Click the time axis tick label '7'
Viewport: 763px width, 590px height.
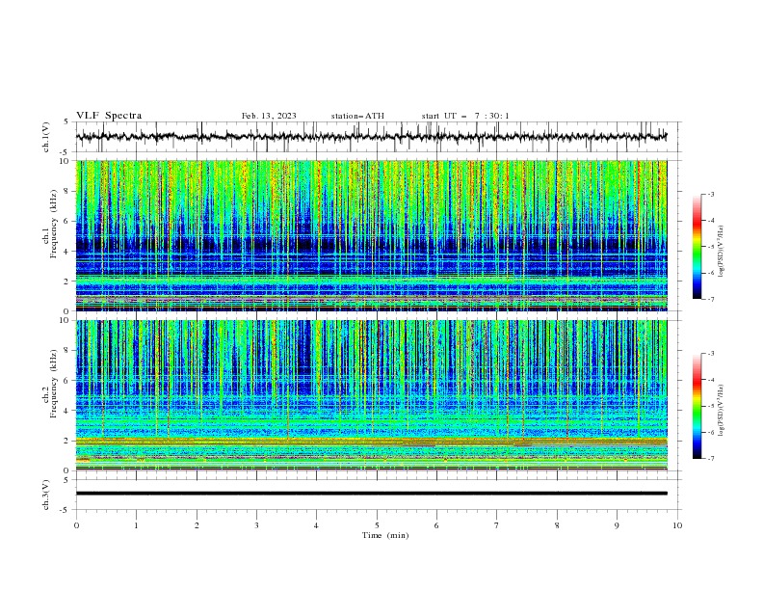point(497,525)
